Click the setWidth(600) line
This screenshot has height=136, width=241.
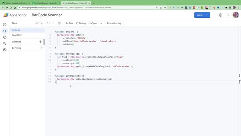point(71,60)
